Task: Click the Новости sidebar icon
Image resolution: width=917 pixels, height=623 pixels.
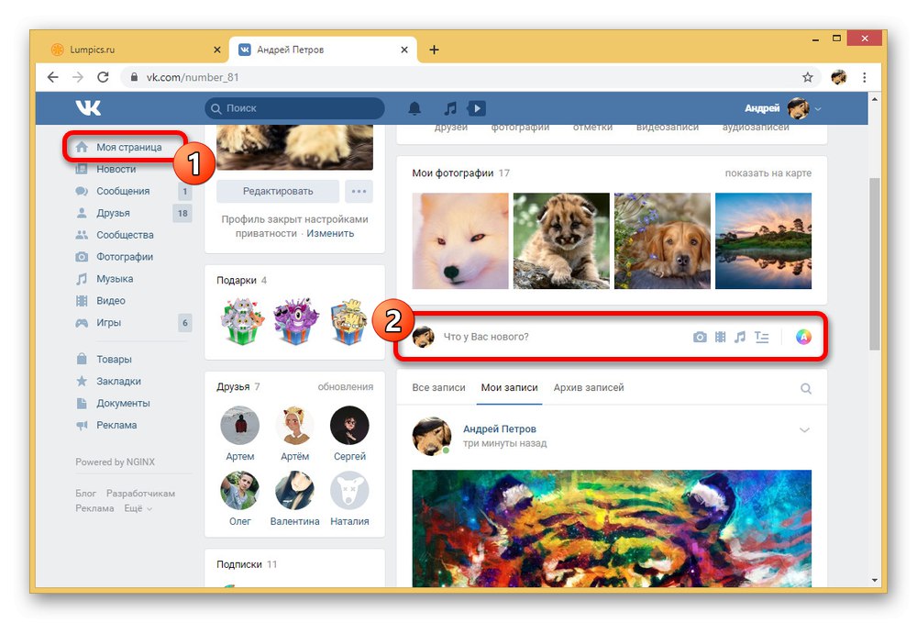Action: tap(82, 169)
